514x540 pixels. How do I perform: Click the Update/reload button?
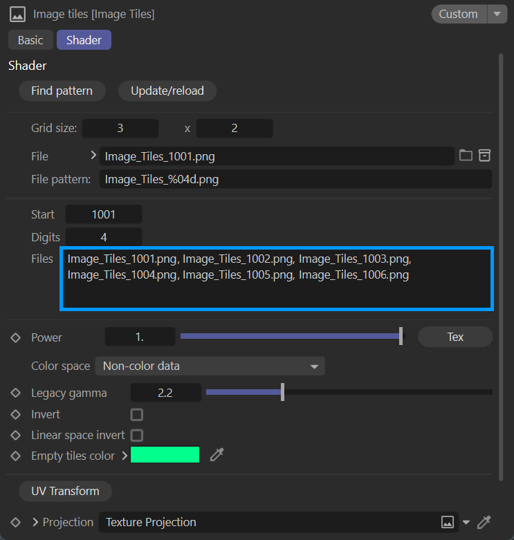click(x=167, y=91)
